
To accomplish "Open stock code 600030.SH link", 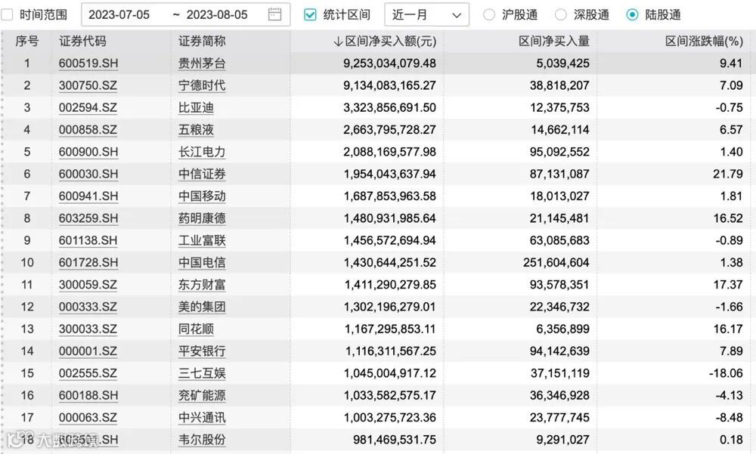I will pyautogui.click(x=88, y=174).
